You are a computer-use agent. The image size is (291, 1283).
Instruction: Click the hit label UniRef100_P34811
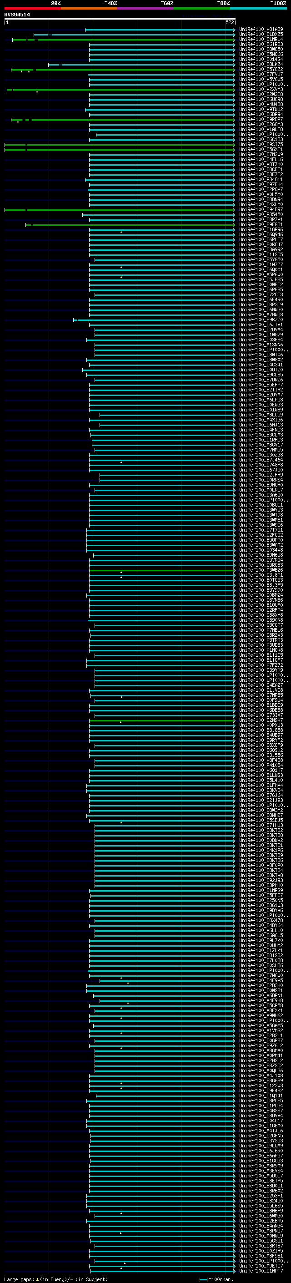(x=261, y=180)
